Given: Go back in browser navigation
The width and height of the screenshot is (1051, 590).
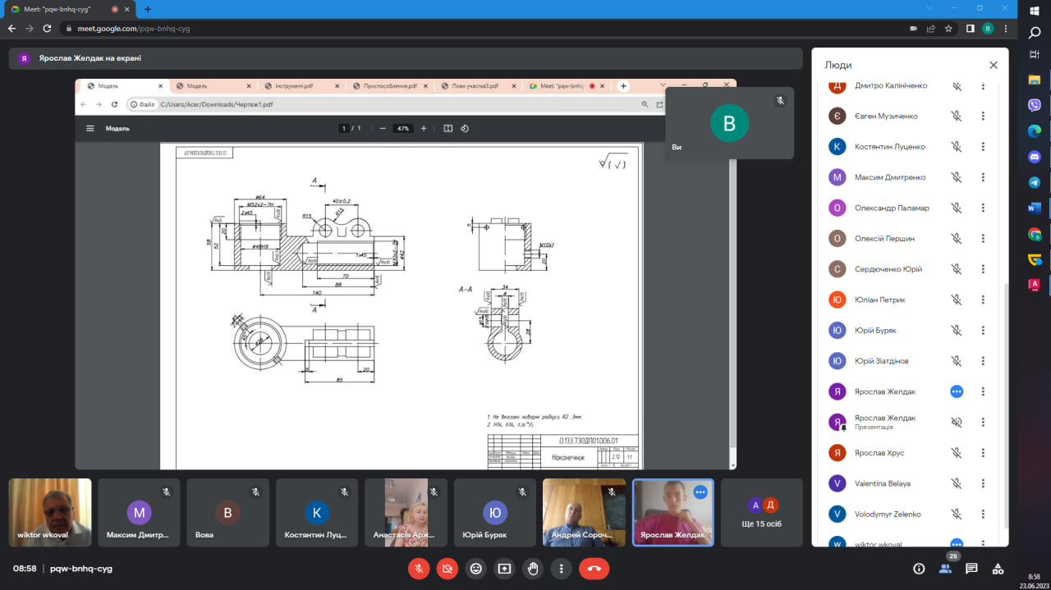Looking at the screenshot, I should tap(11, 28).
